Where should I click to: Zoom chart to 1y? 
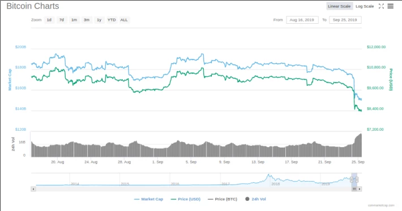[x=99, y=20]
